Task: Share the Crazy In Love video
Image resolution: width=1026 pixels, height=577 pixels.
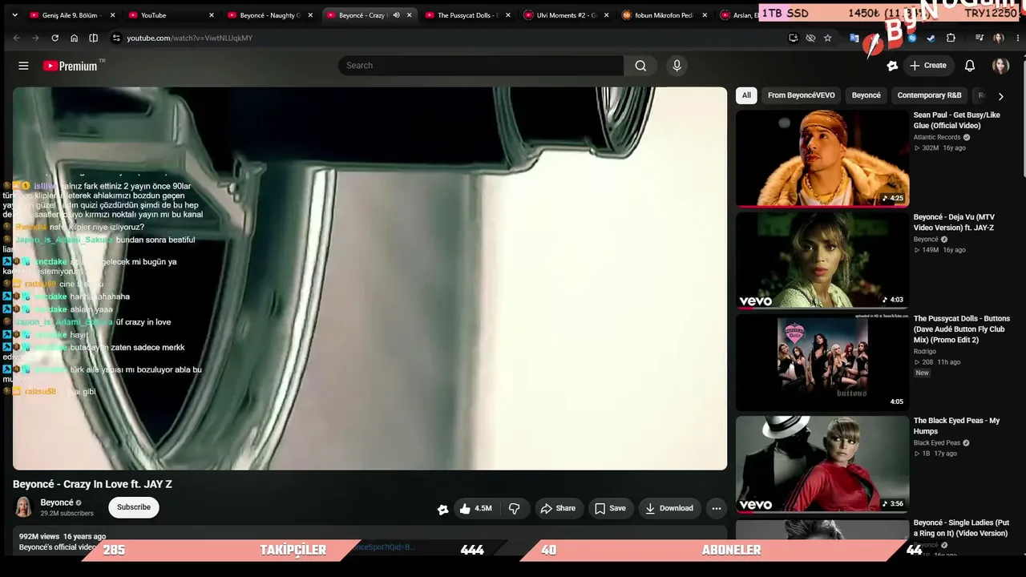Action: coord(558,508)
